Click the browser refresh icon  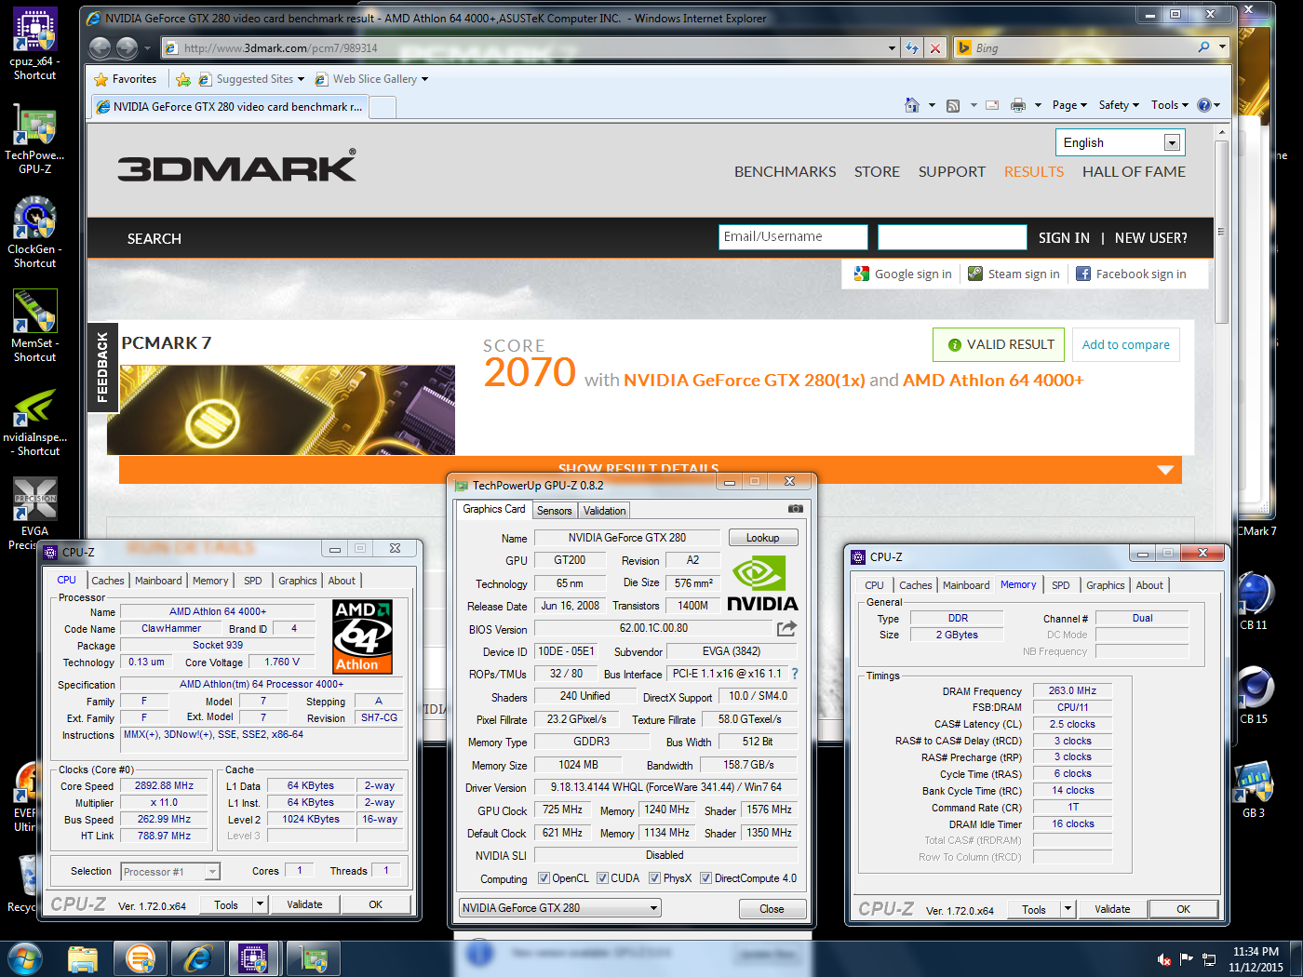pyautogui.click(x=912, y=47)
